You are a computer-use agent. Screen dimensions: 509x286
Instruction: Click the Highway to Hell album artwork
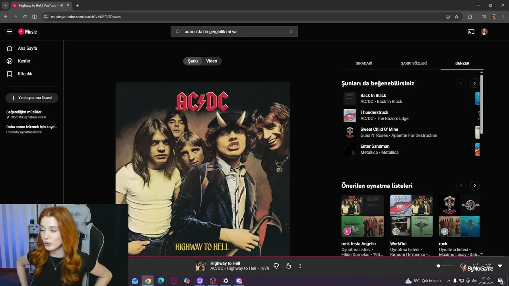[202, 169]
